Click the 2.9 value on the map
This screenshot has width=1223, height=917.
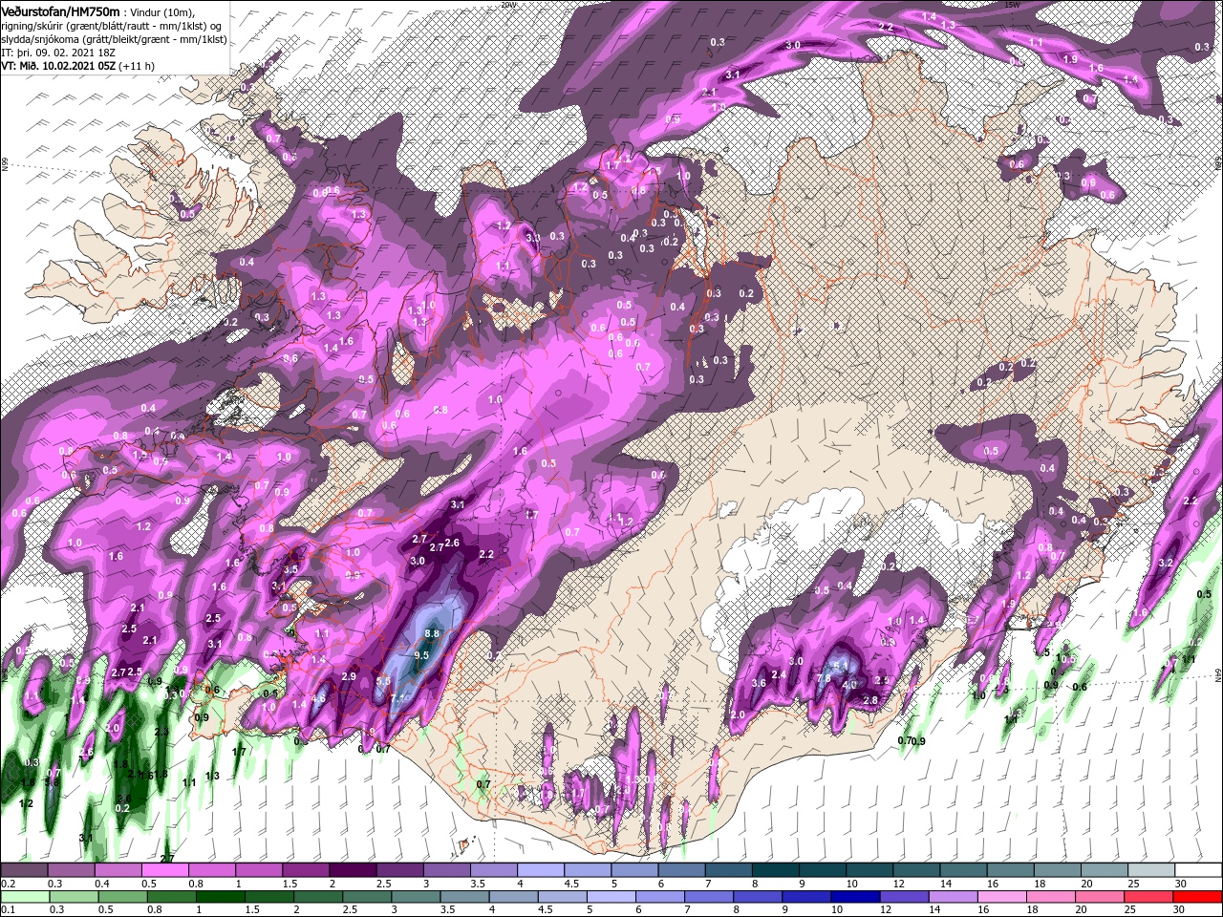(349, 676)
